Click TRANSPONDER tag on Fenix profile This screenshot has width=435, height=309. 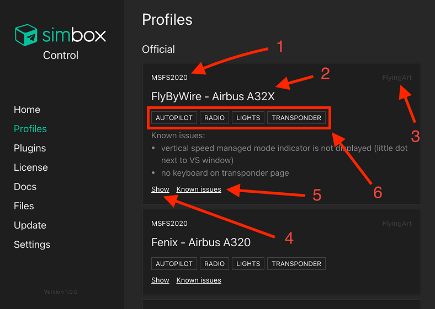click(x=296, y=264)
